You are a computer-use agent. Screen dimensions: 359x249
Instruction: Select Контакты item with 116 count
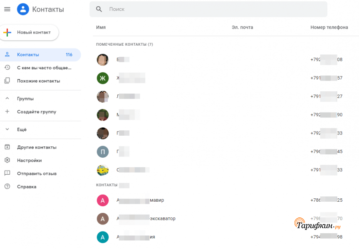(40, 55)
